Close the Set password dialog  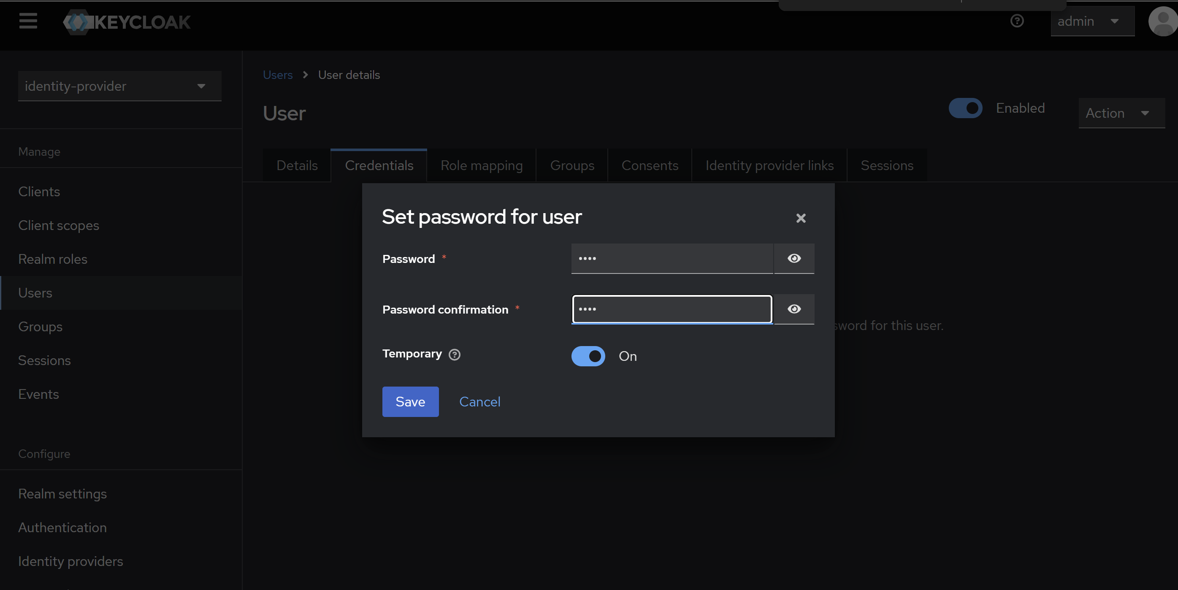(x=800, y=218)
